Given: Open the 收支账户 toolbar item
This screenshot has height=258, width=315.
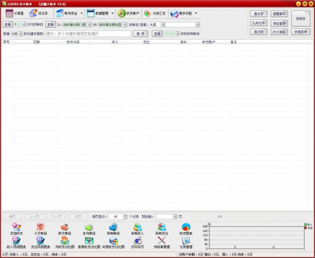Looking at the screenshot, I should click(x=129, y=13).
